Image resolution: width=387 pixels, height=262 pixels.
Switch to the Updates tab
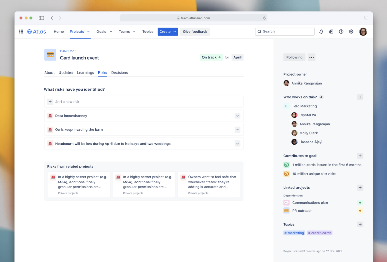pyautogui.click(x=66, y=72)
